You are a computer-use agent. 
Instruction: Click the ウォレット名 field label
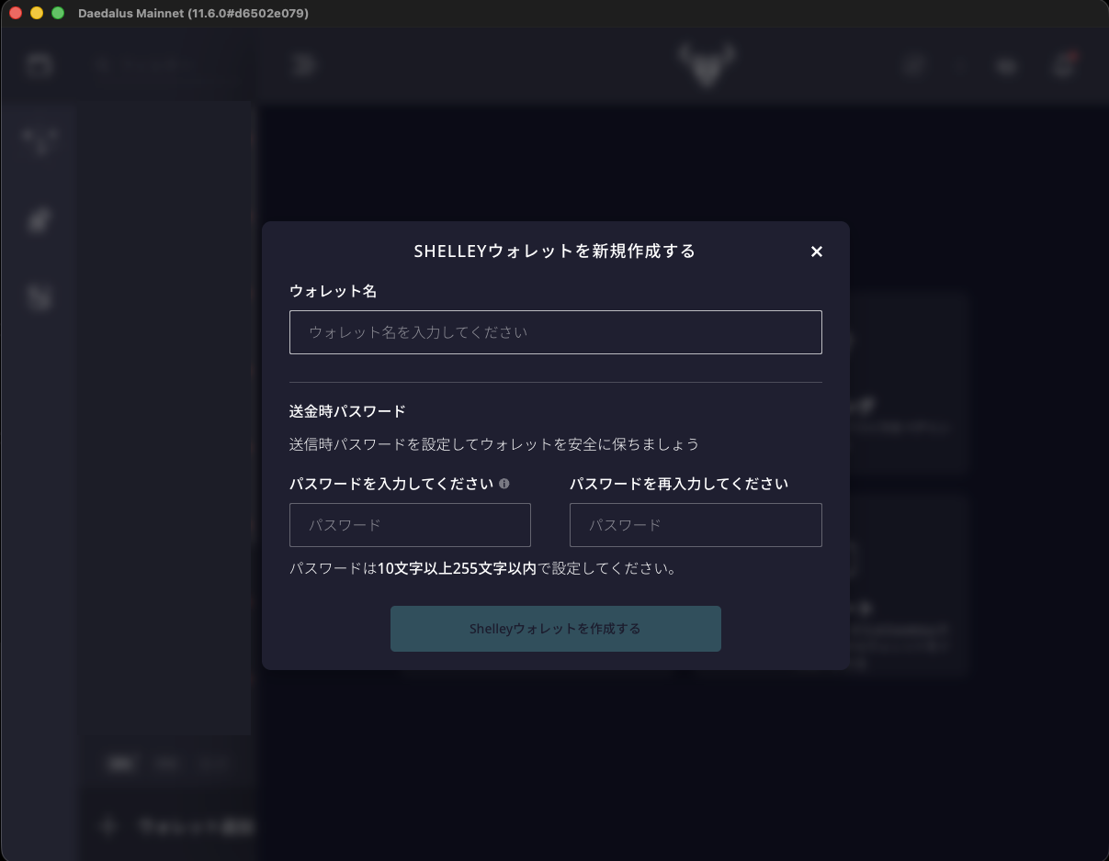point(333,291)
